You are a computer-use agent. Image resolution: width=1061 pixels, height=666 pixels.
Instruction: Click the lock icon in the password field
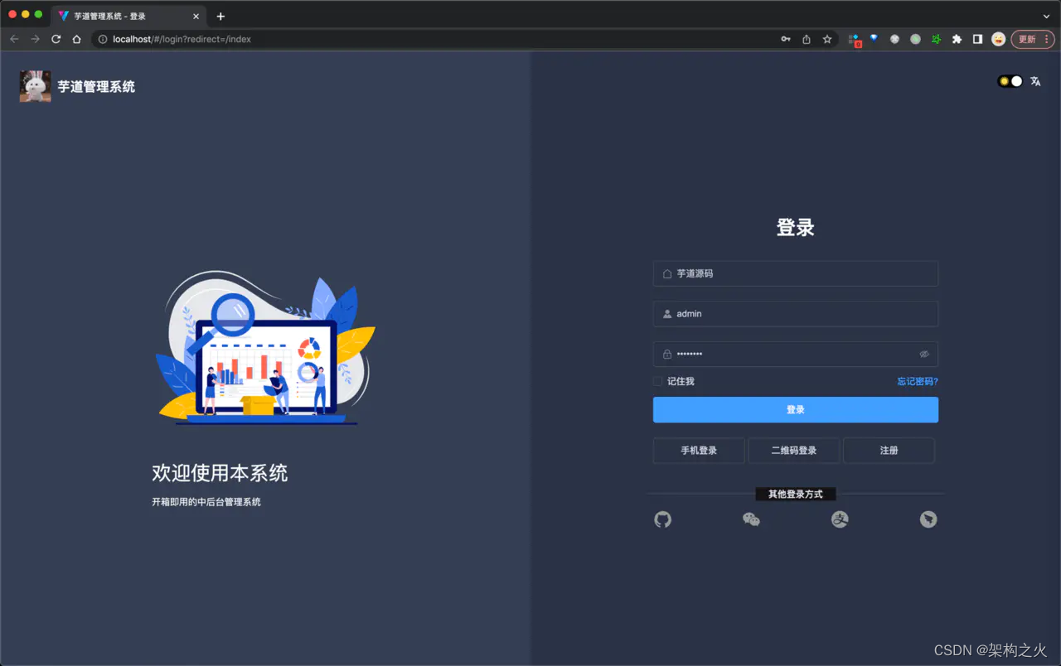[668, 354]
